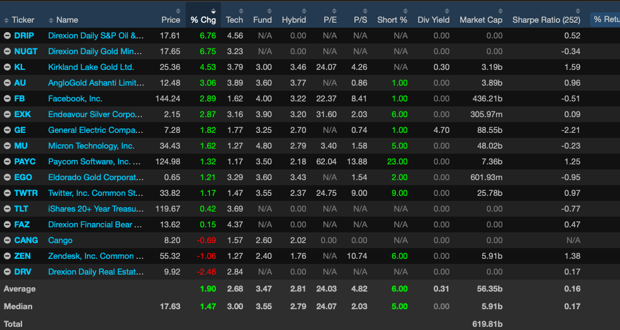The width and height of the screenshot is (620, 330).
Task: Select Facebook market cap 436.21b
Action: tap(488, 98)
